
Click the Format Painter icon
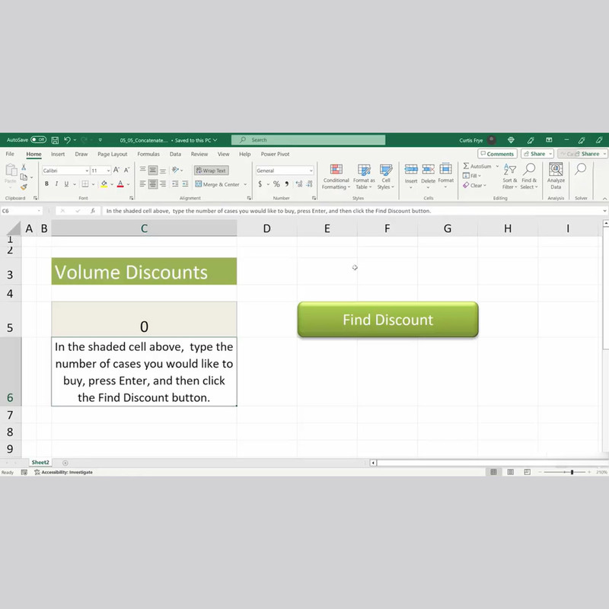coord(24,187)
